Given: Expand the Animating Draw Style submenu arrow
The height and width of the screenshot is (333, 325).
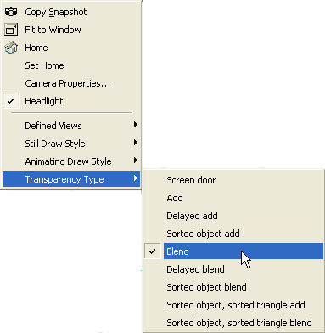Looking at the screenshot, I should [136, 161].
